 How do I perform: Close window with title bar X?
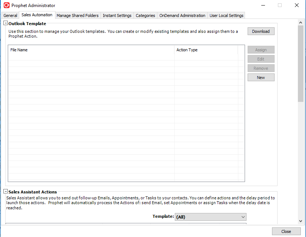(x=297, y=5)
